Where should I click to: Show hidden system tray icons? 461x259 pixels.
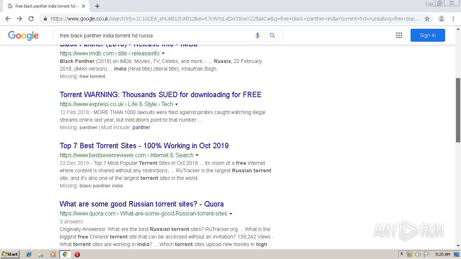[x=402, y=254]
